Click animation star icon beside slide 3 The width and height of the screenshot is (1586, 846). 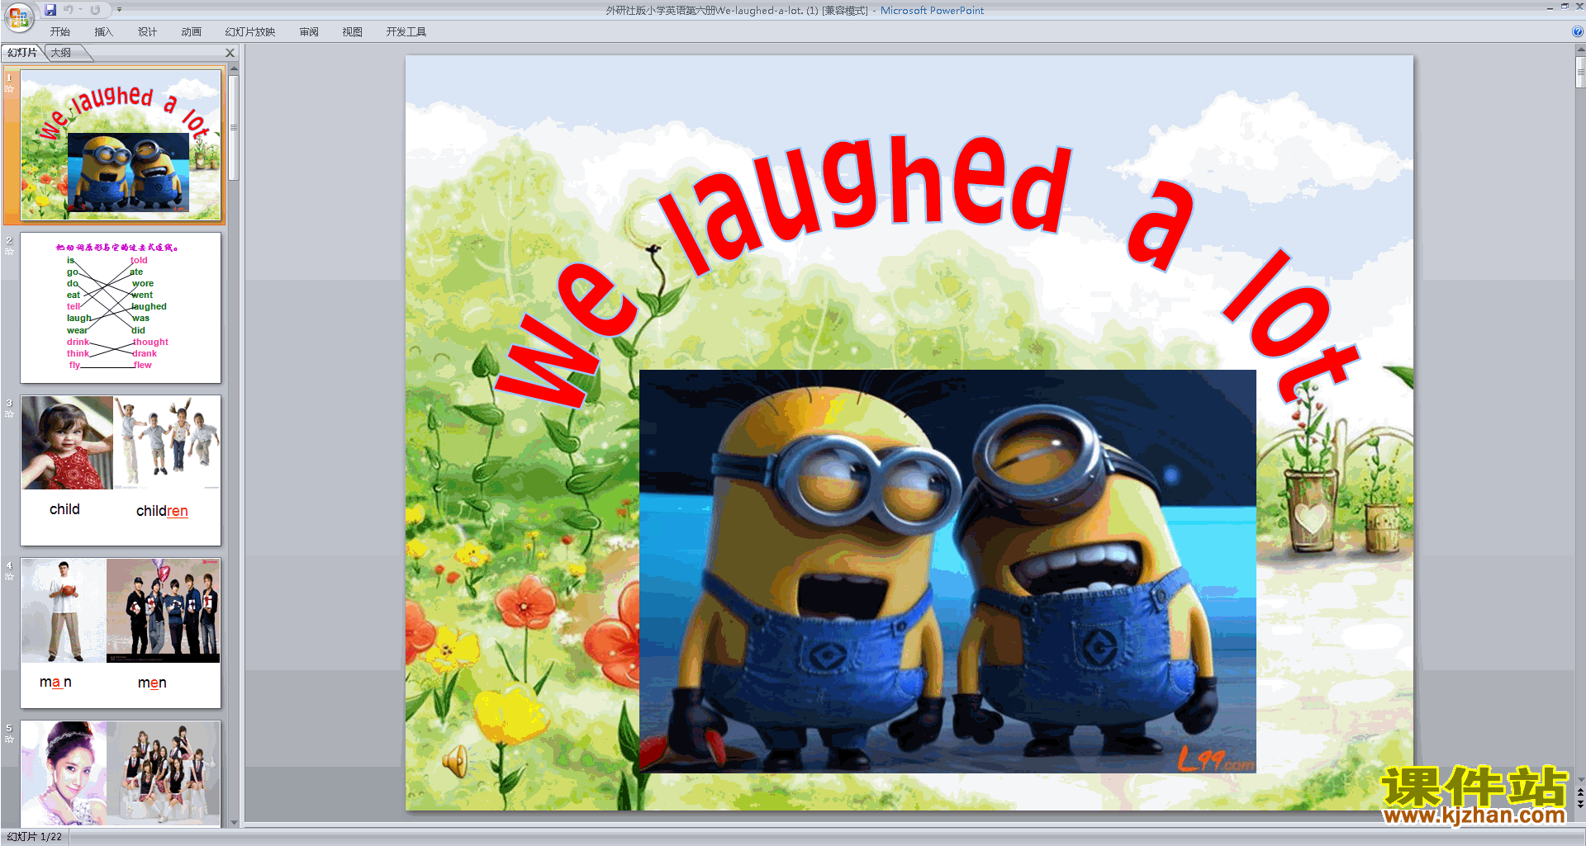click(10, 414)
